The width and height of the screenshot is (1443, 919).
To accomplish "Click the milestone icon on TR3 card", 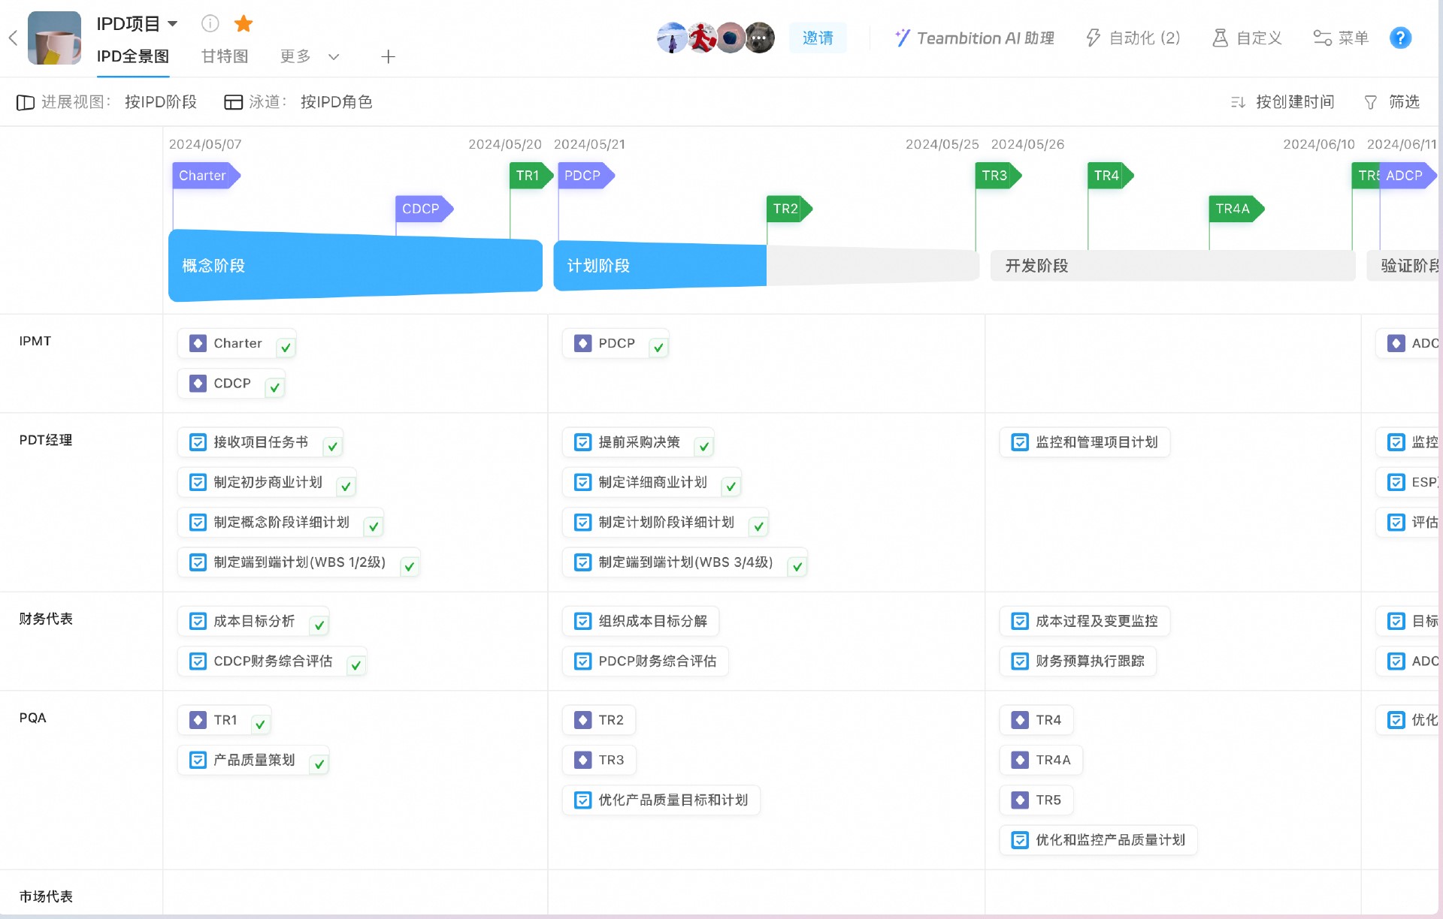I will pyautogui.click(x=582, y=760).
